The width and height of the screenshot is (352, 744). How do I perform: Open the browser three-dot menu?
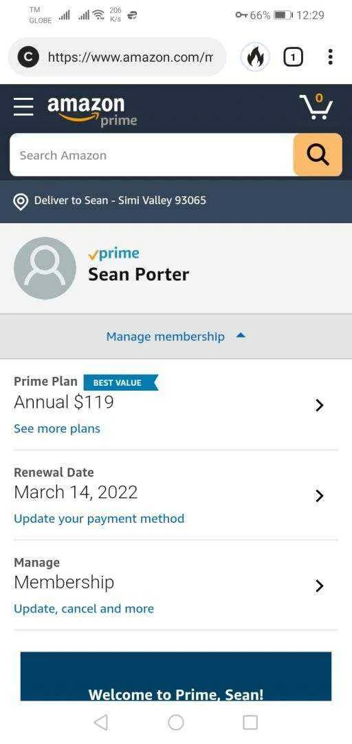pyautogui.click(x=330, y=57)
